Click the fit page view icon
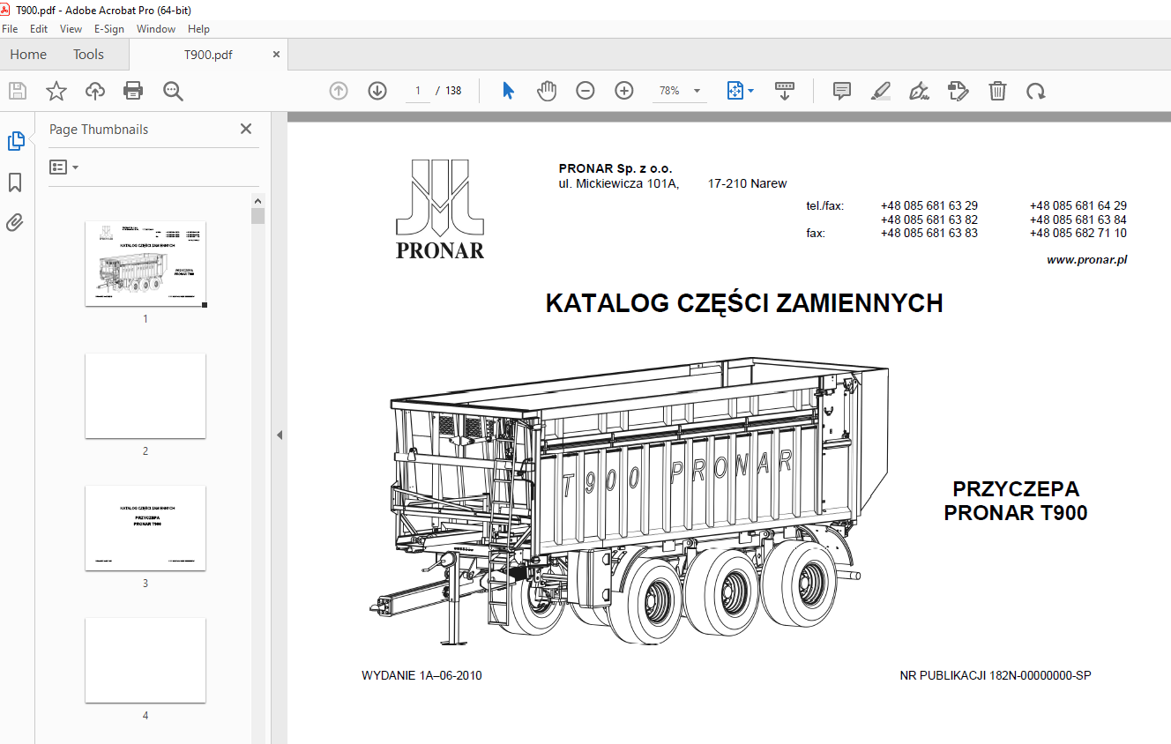Screen dimensions: 1171x744 735,91
